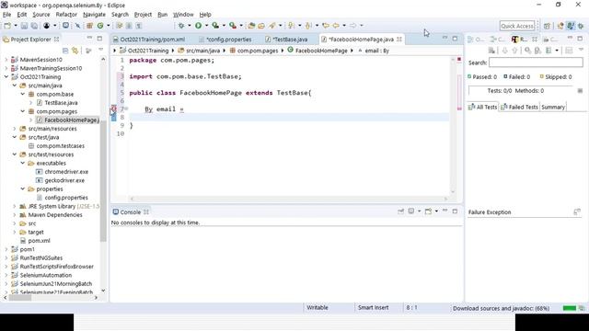Collapse the Oct2021Training project
The image size is (589, 331).
tap(6, 77)
